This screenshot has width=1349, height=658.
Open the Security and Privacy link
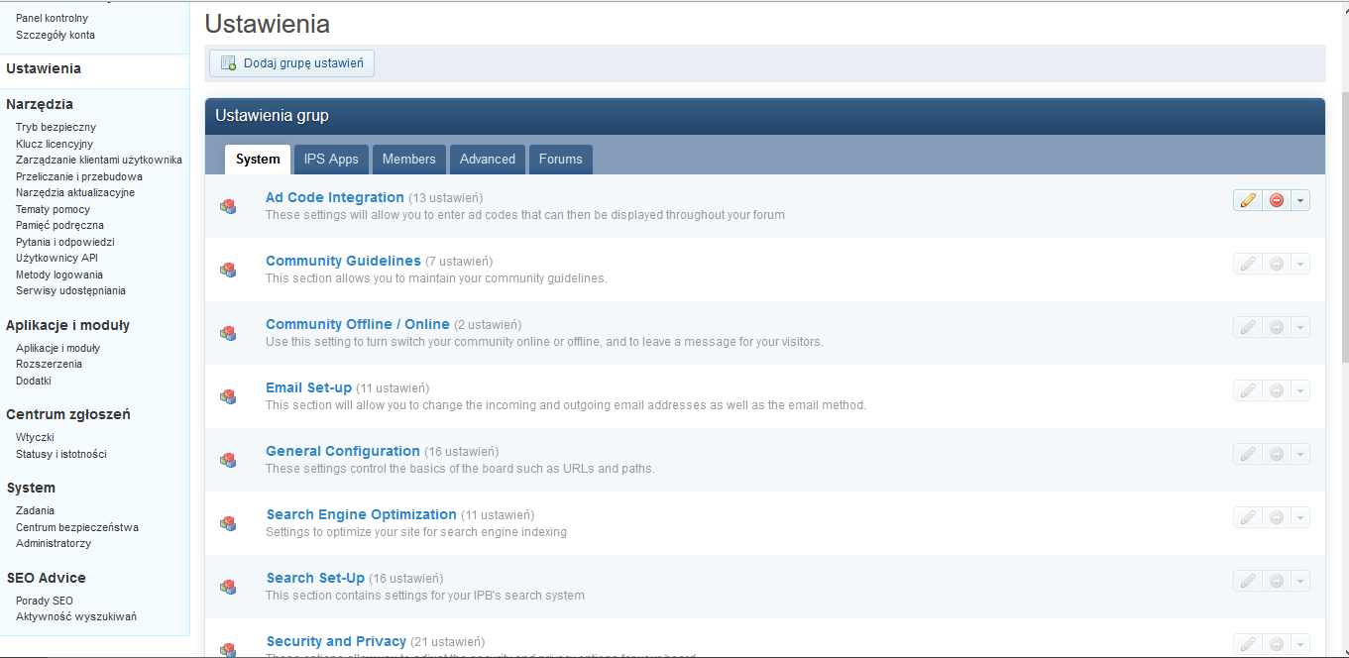tap(336, 641)
